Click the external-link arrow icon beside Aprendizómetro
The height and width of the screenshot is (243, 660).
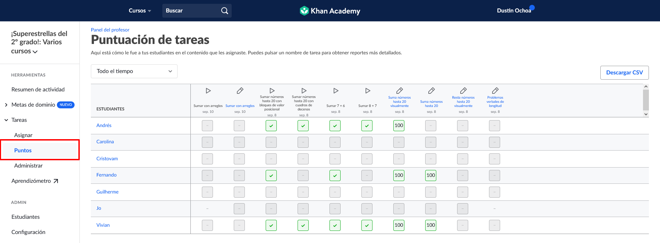[x=56, y=181]
